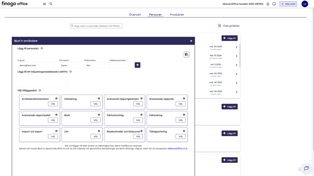
Task: Open the LS user avatar menu
Action: tap(305, 4)
